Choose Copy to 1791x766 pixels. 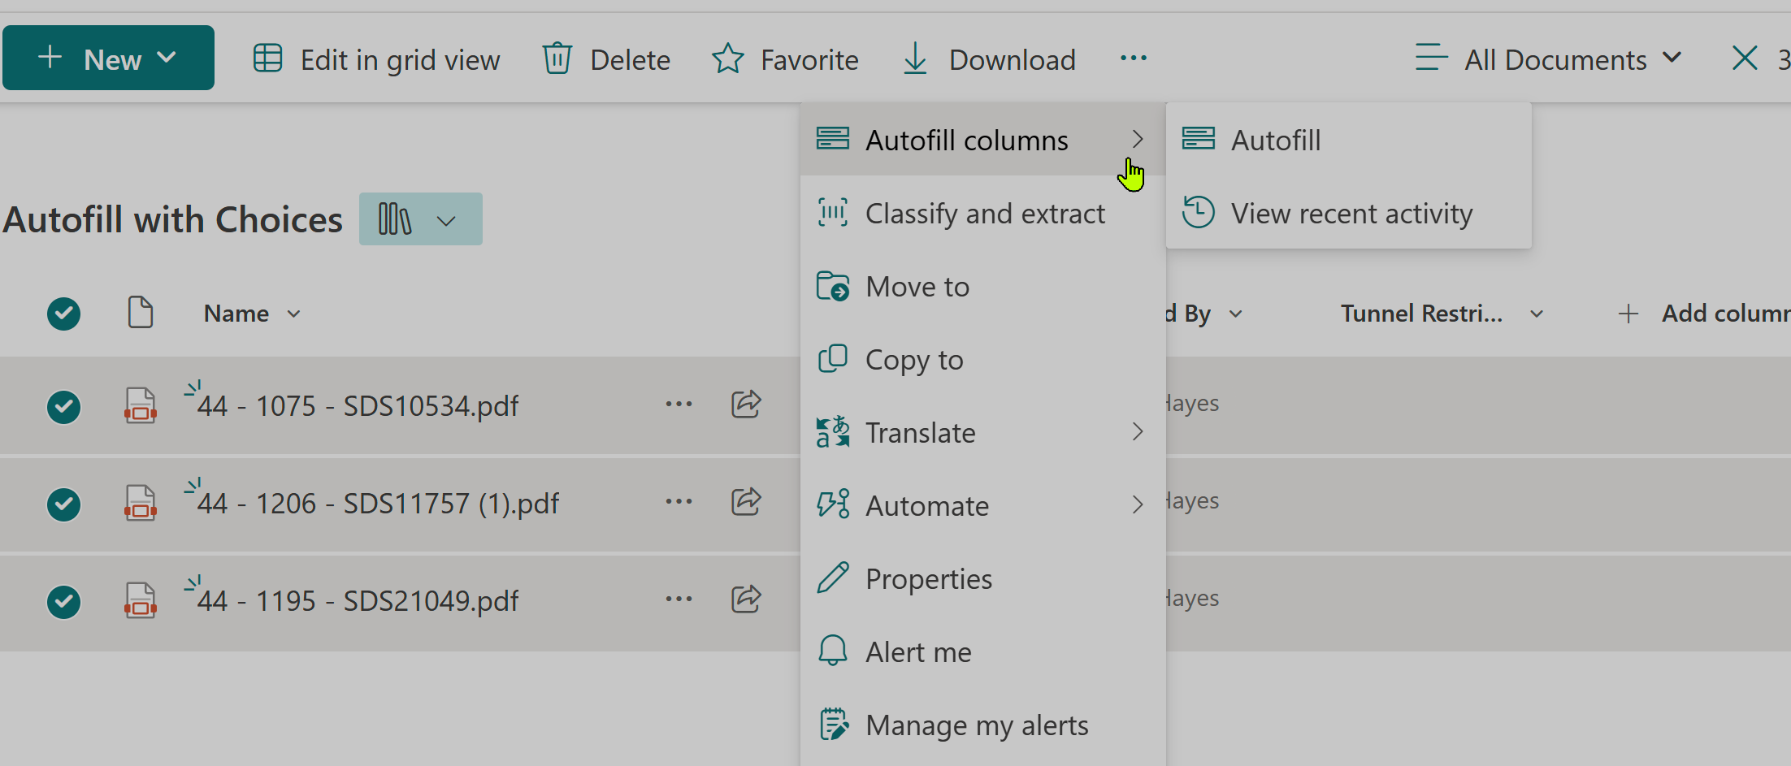(982, 359)
